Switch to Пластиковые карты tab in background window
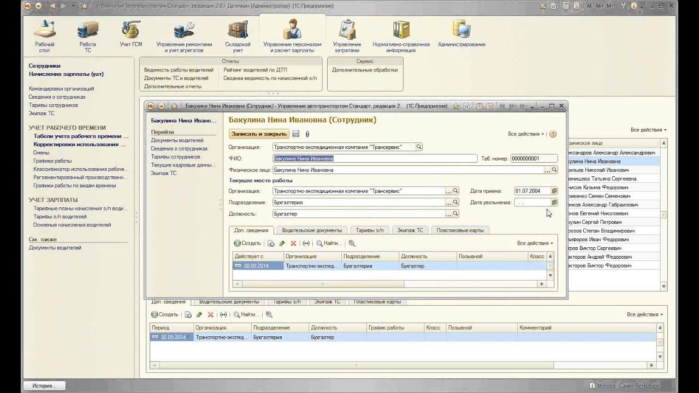699x393 pixels. [x=377, y=301]
